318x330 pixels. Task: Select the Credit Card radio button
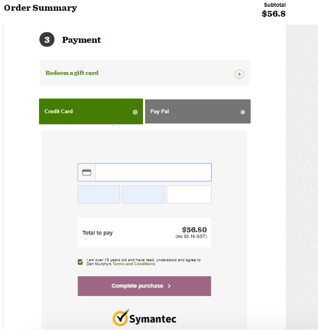click(135, 112)
